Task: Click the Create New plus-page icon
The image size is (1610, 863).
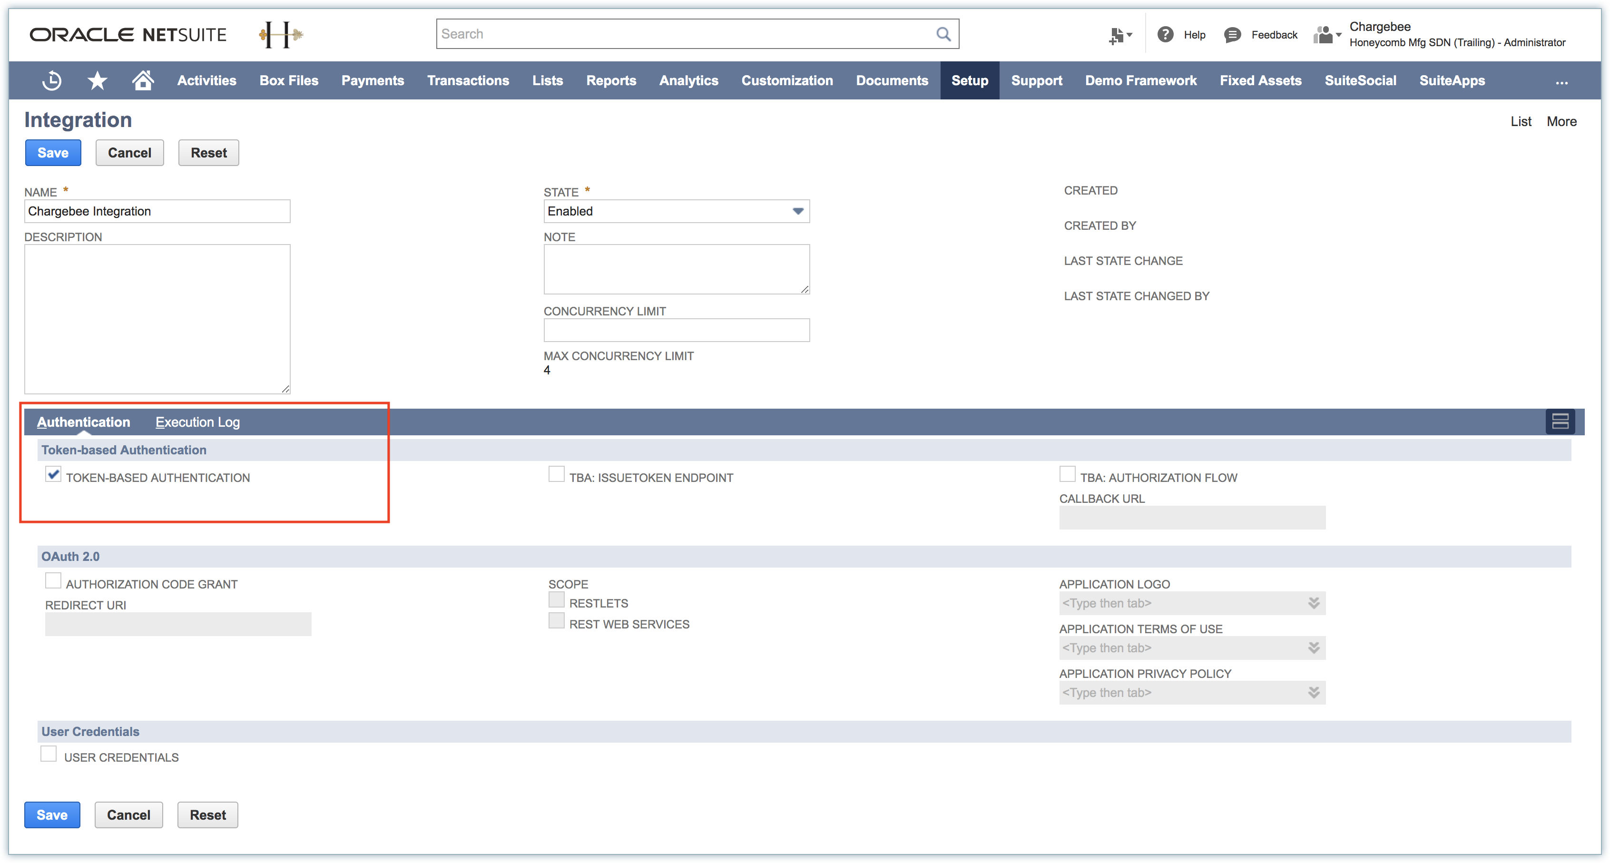Action: (1118, 36)
